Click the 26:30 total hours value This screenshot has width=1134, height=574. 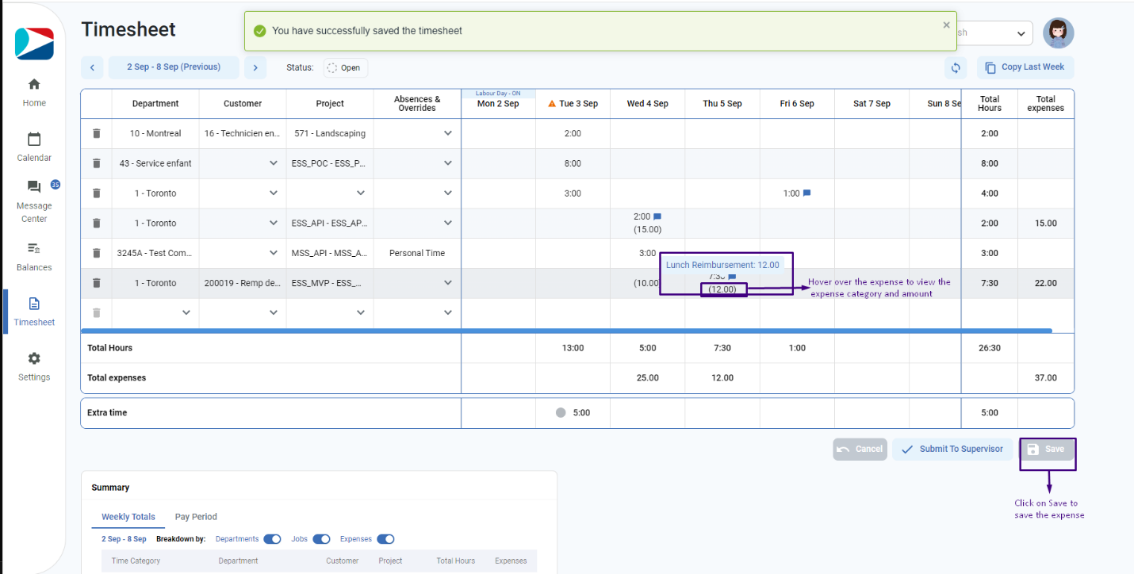point(989,348)
